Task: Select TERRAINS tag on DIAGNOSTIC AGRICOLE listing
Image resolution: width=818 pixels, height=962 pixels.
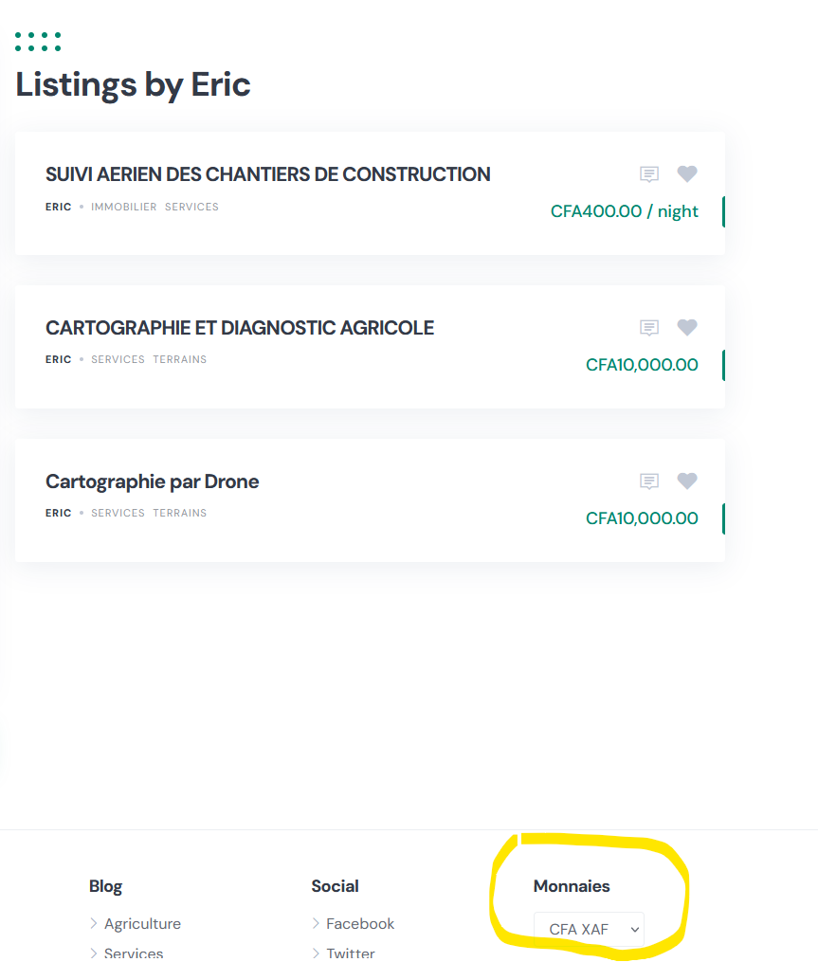Action: click(x=180, y=359)
